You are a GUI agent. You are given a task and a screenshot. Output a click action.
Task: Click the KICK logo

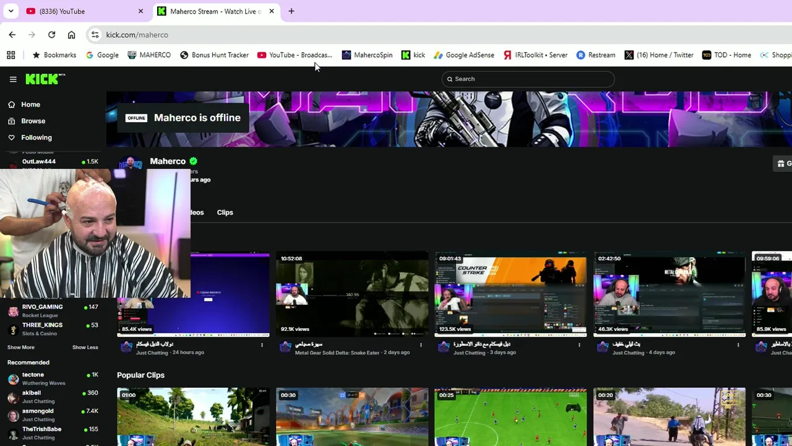pyautogui.click(x=45, y=79)
